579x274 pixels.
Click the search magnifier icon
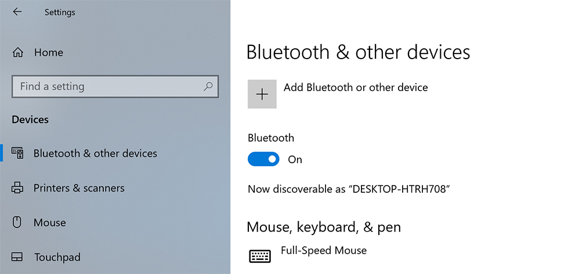[208, 86]
